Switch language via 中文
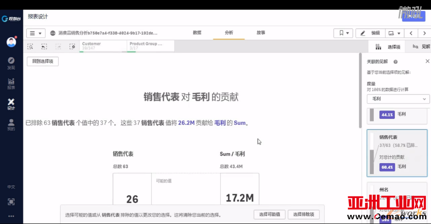The height and width of the screenshot is (224, 431). (11, 187)
